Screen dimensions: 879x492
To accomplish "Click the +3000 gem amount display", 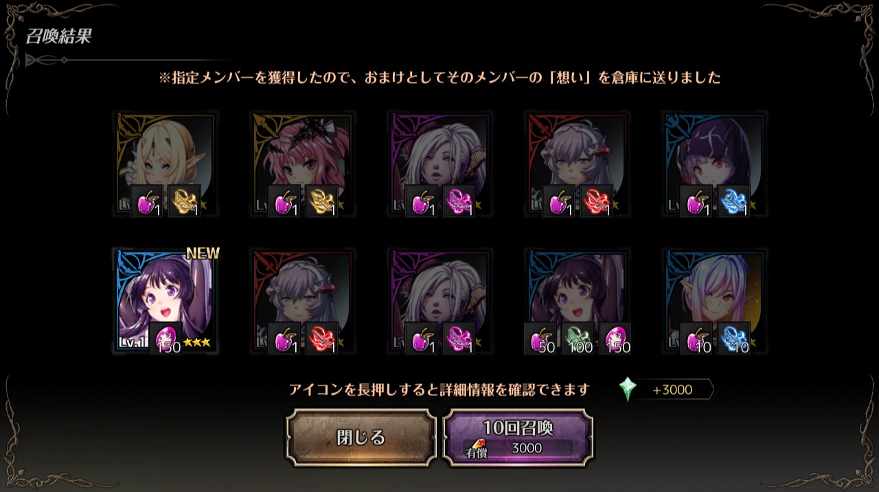I will pos(672,390).
